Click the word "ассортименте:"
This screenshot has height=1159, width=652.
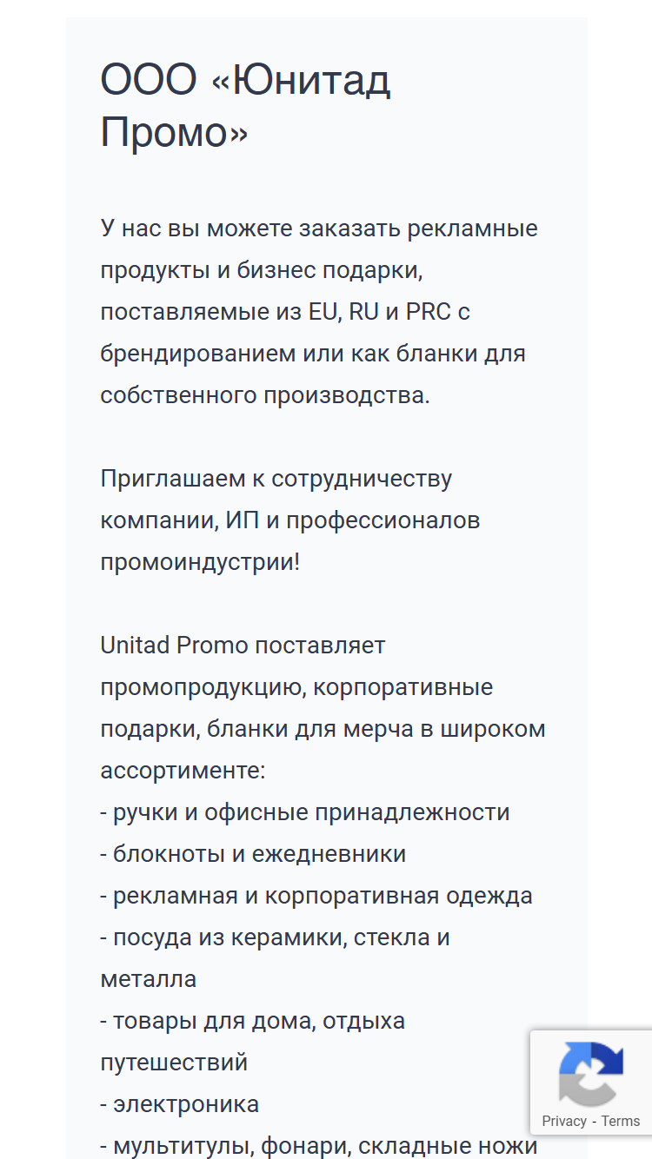pos(183,771)
